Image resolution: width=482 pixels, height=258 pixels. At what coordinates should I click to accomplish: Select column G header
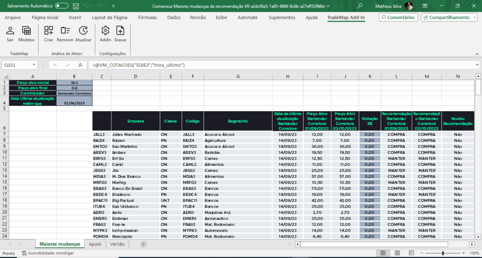pos(238,76)
